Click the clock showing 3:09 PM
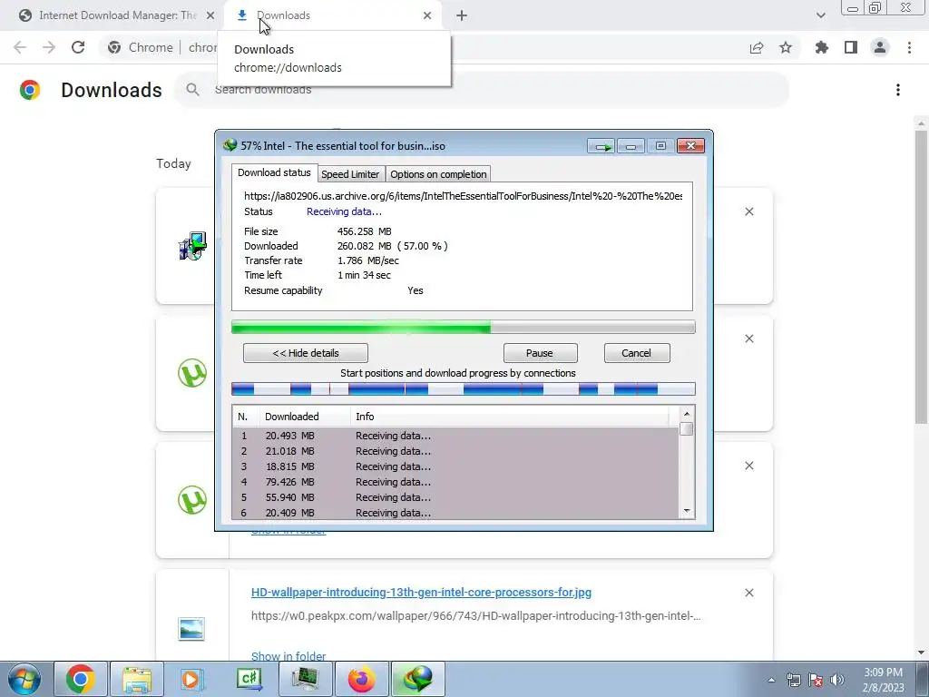Image resolution: width=929 pixels, height=697 pixels. pyautogui.click(x=883, y=672)
